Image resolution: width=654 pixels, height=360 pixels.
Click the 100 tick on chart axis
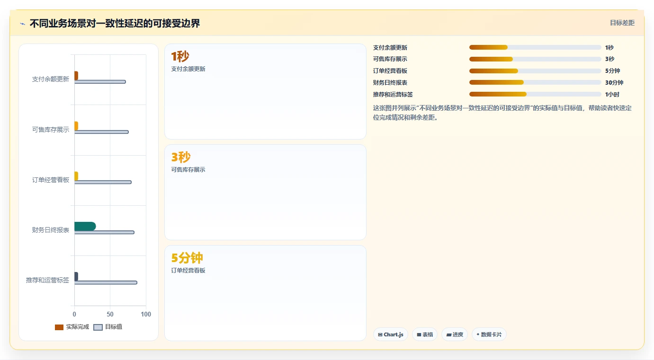(x=146, y=315)
